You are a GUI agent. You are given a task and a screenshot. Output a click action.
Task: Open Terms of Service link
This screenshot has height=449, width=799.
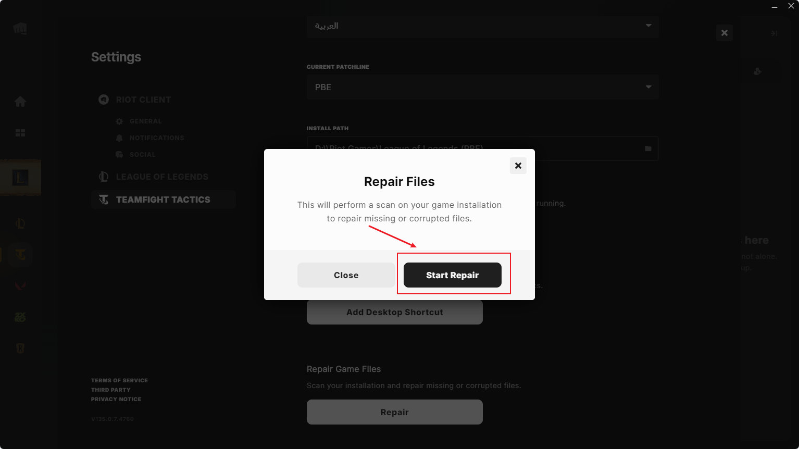click(119, 380)
